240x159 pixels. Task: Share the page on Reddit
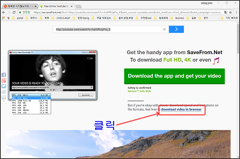(x=4, y=92)
